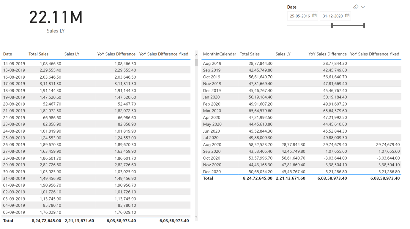Click the Clear selections eraser on the Date slicer

(x=355, y=7)
